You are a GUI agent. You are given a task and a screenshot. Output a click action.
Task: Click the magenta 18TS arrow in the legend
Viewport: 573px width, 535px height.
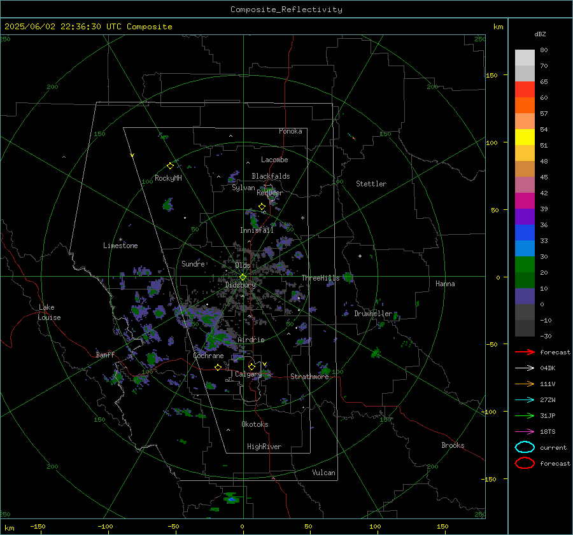pos(525,432)
